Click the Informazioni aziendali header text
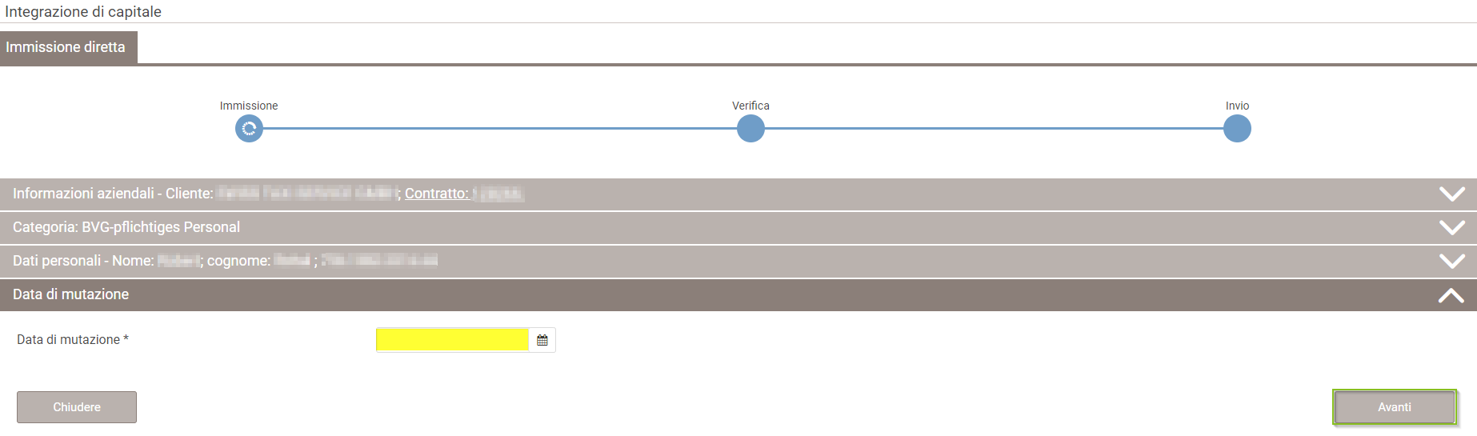 click(x=113, y=194)
